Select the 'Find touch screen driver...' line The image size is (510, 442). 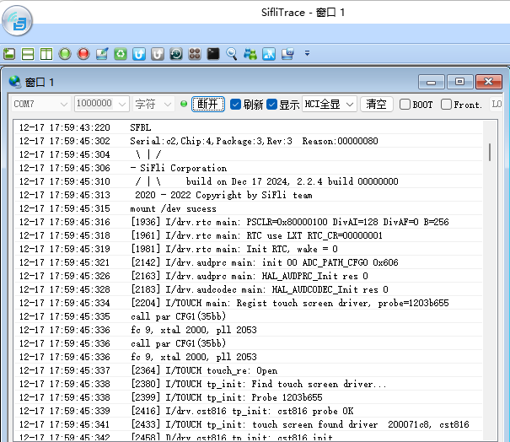[x=249, y=384]
